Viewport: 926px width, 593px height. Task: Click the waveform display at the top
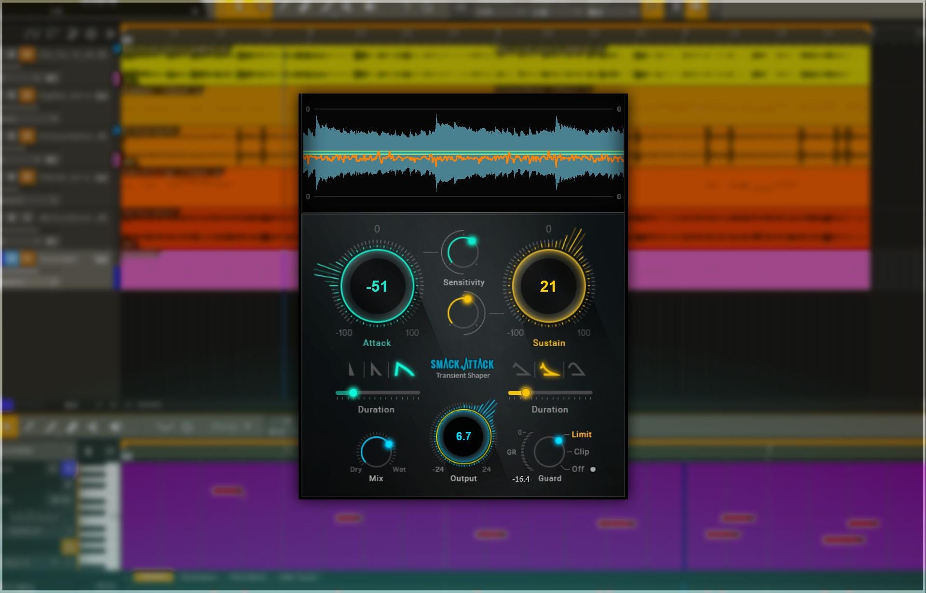click(x=463, y=153)
